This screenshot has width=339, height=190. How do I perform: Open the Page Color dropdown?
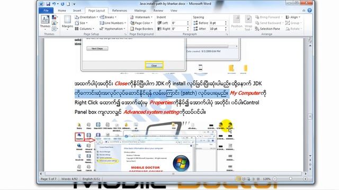141,23
